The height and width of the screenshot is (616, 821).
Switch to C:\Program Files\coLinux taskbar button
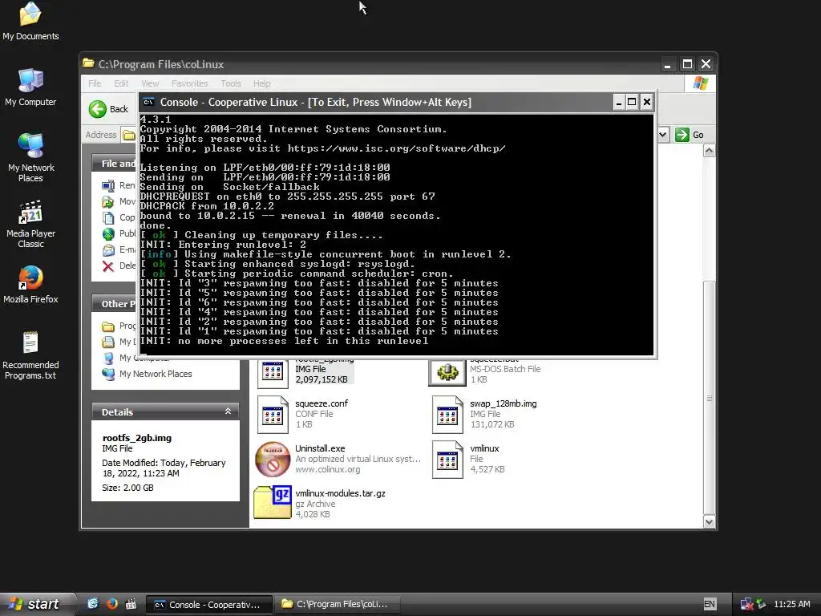pos(338,605)
